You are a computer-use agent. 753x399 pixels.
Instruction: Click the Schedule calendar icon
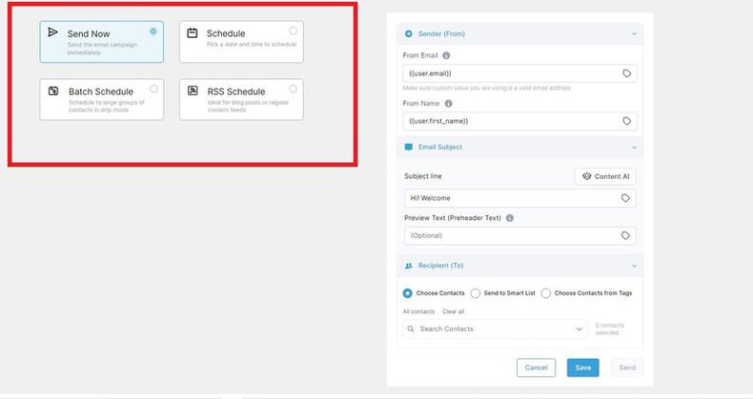[193, 33]
